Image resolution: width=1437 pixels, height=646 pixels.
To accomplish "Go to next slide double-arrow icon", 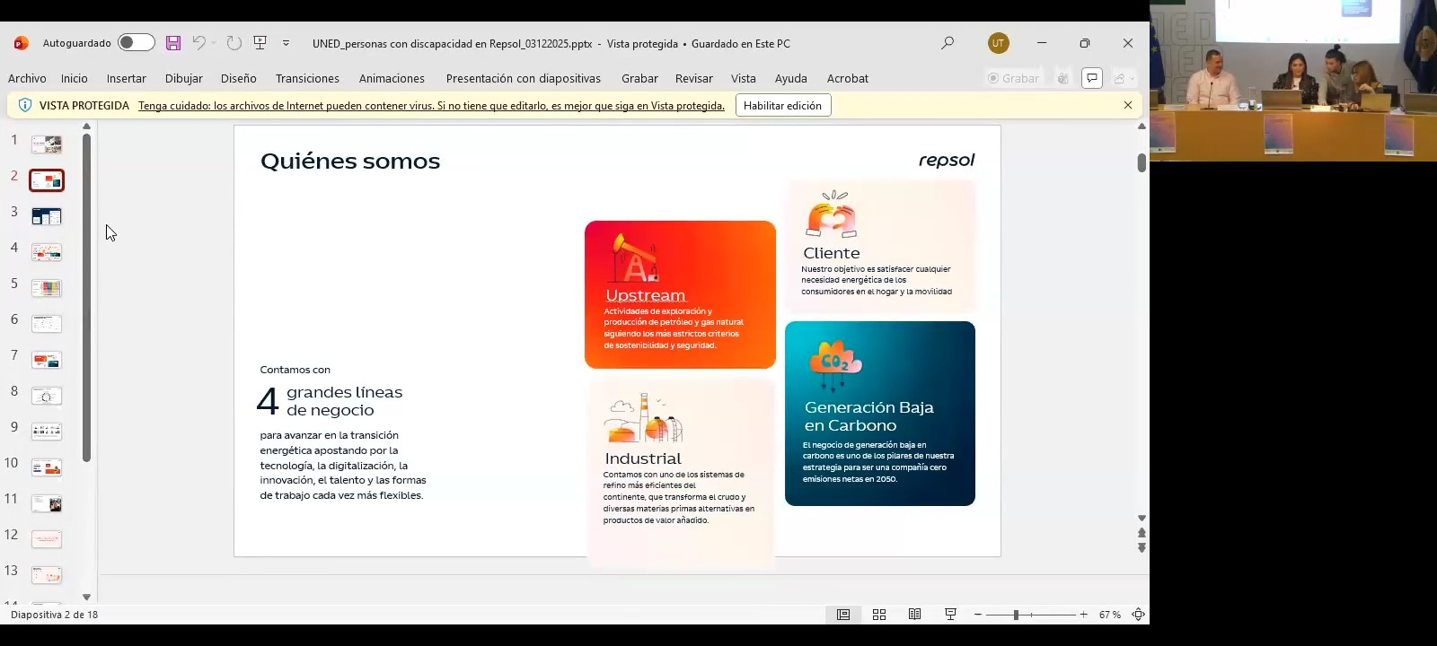I will pos(1142,547).
